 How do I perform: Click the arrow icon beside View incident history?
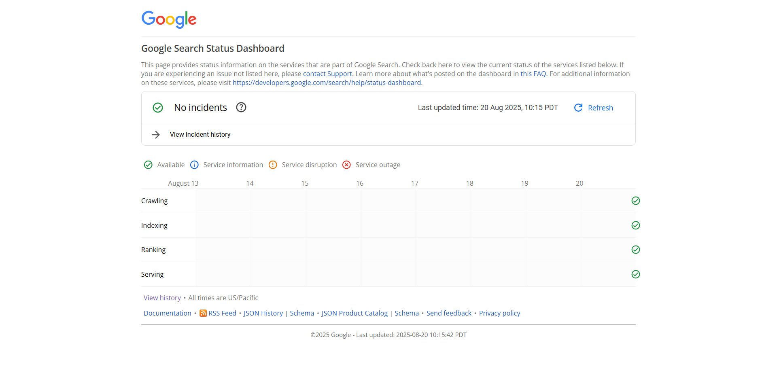(156, 135)
